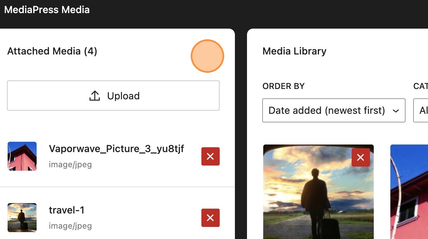Open the partially visible category dropdown
428x239 pixels.
[x=421, y=110]
